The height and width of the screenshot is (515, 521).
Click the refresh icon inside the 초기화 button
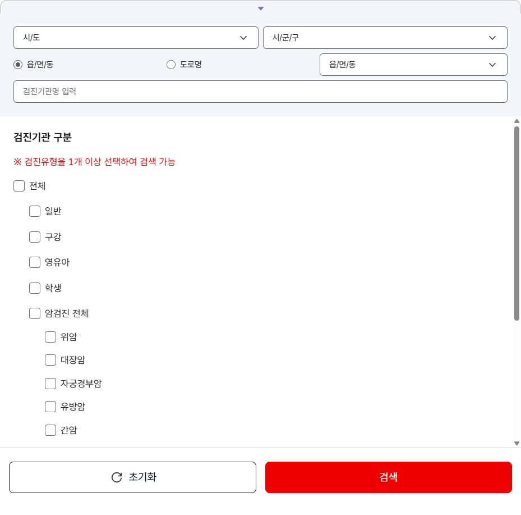coord(116,477)
